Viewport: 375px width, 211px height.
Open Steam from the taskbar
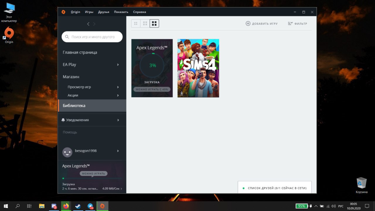78,206
